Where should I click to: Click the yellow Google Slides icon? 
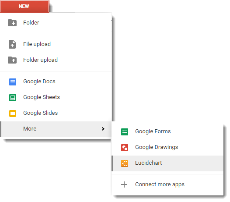13,113
